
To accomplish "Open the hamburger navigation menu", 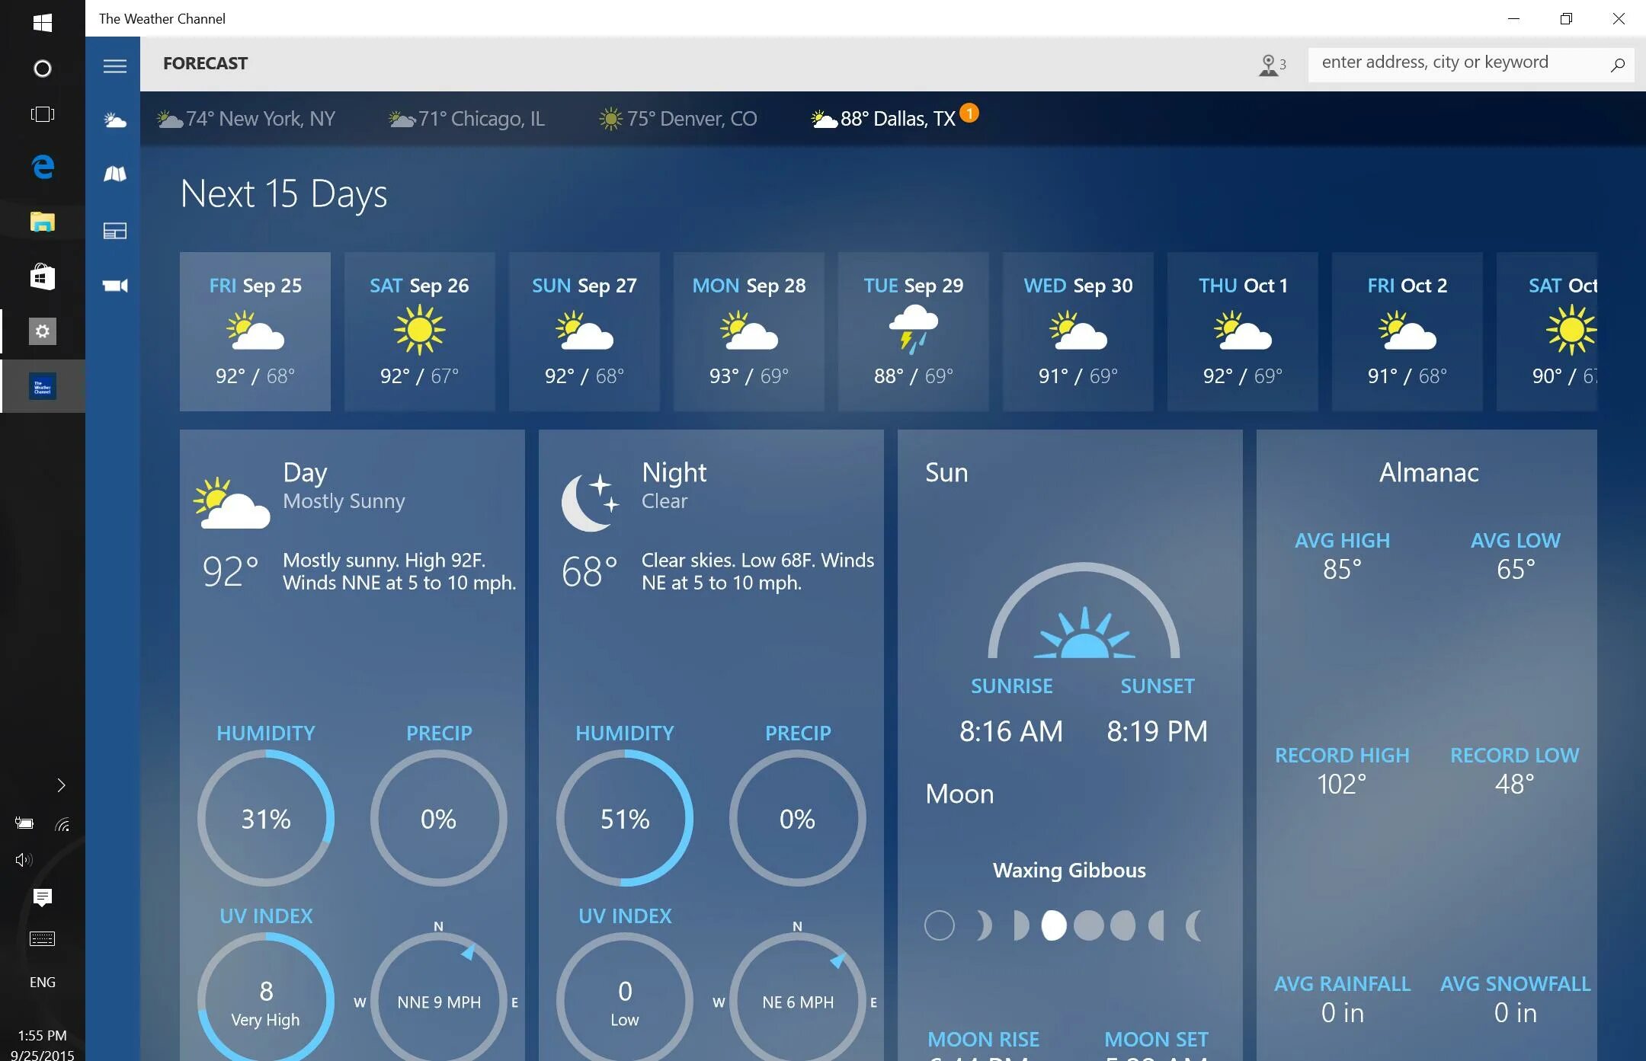I will pos(114,66).
